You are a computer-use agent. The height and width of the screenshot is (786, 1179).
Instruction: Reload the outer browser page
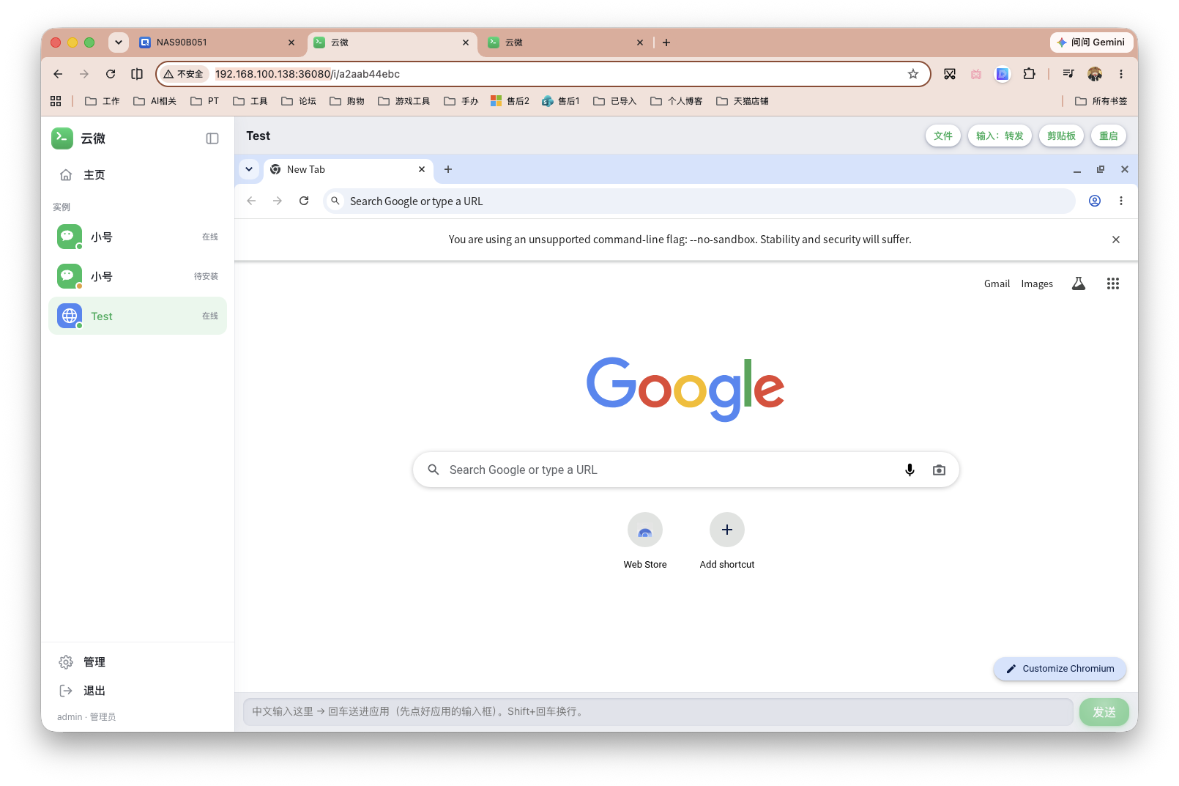tap(111, 74)
